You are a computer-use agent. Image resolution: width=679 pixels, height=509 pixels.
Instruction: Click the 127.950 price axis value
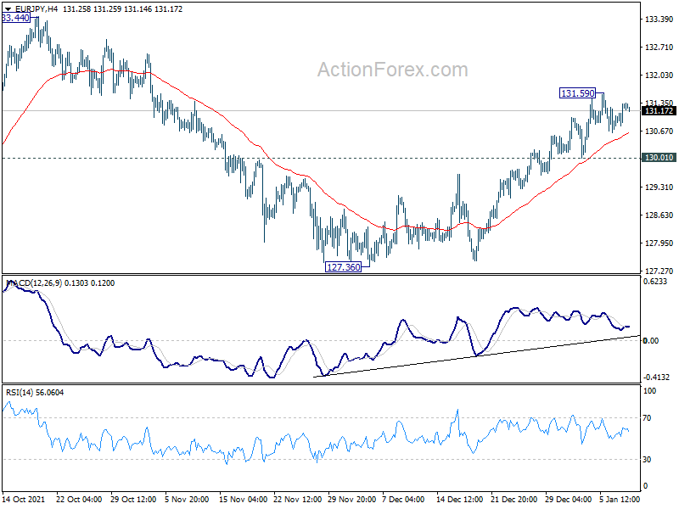point(659,243)
